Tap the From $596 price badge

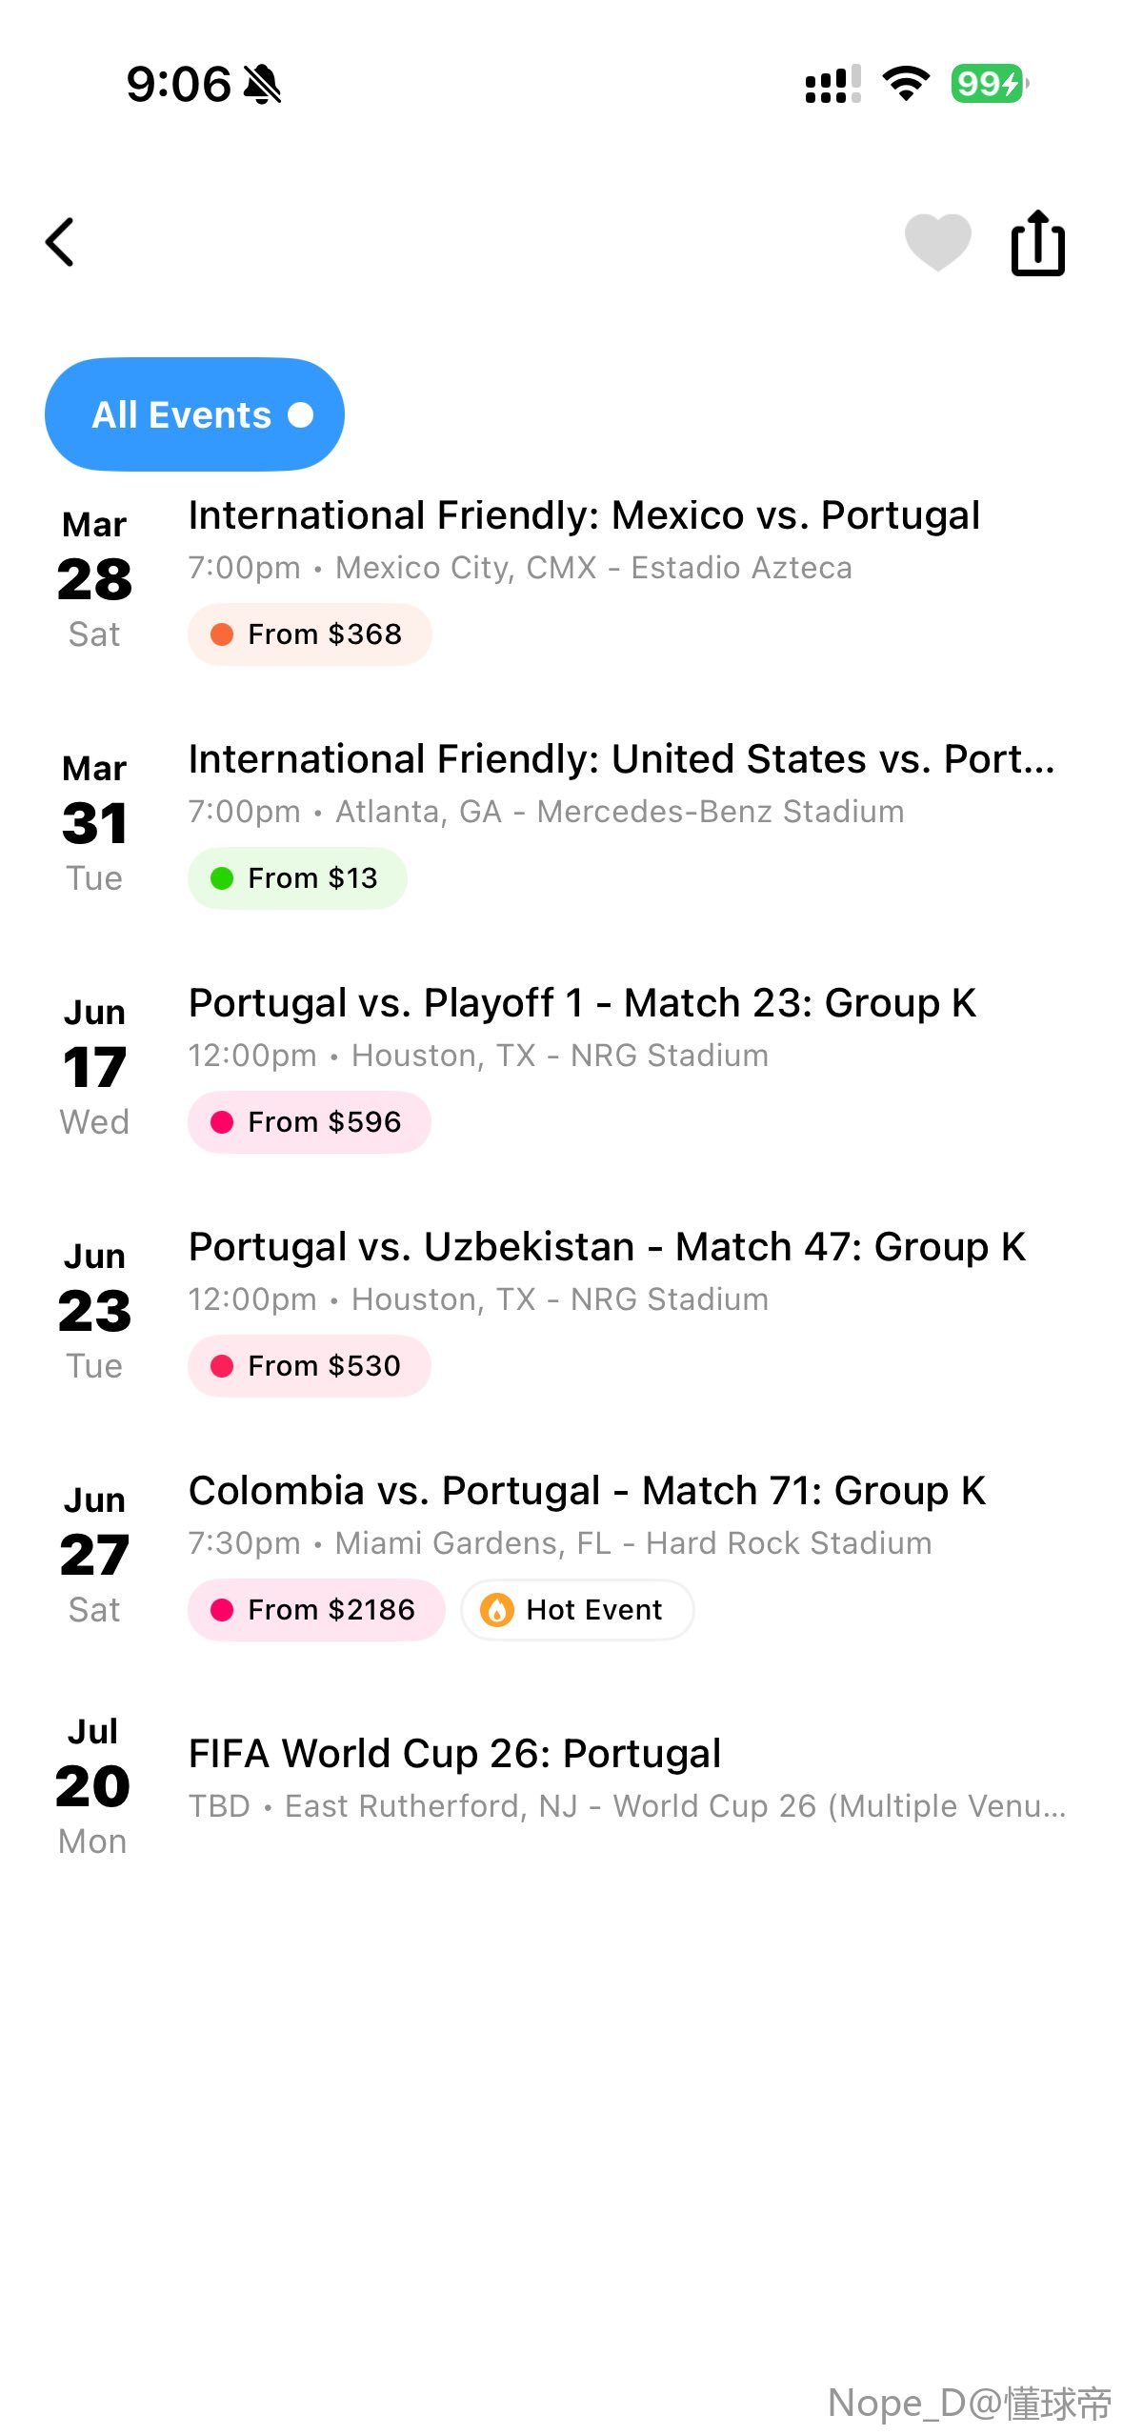pos(310,1122)
